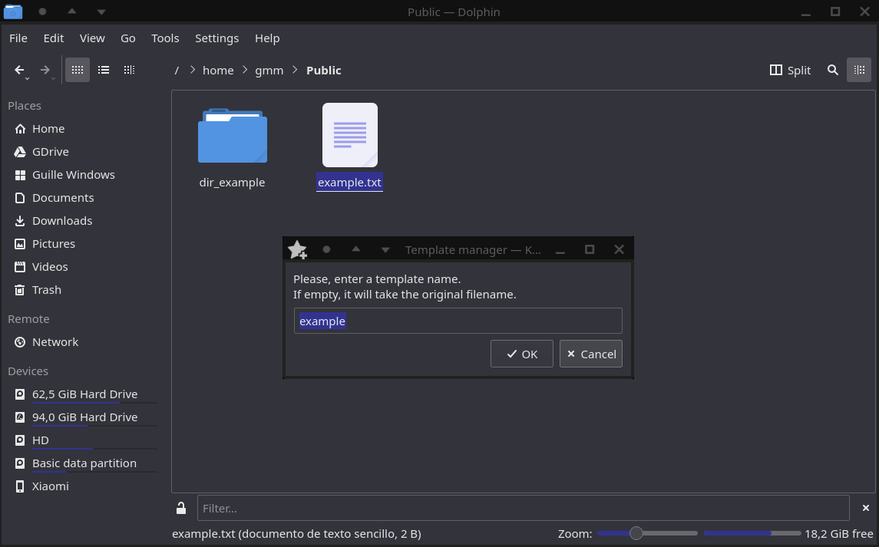Go forward with the forward arrow
This screenshot has height=547, width=879.
[x=45, y=70]
